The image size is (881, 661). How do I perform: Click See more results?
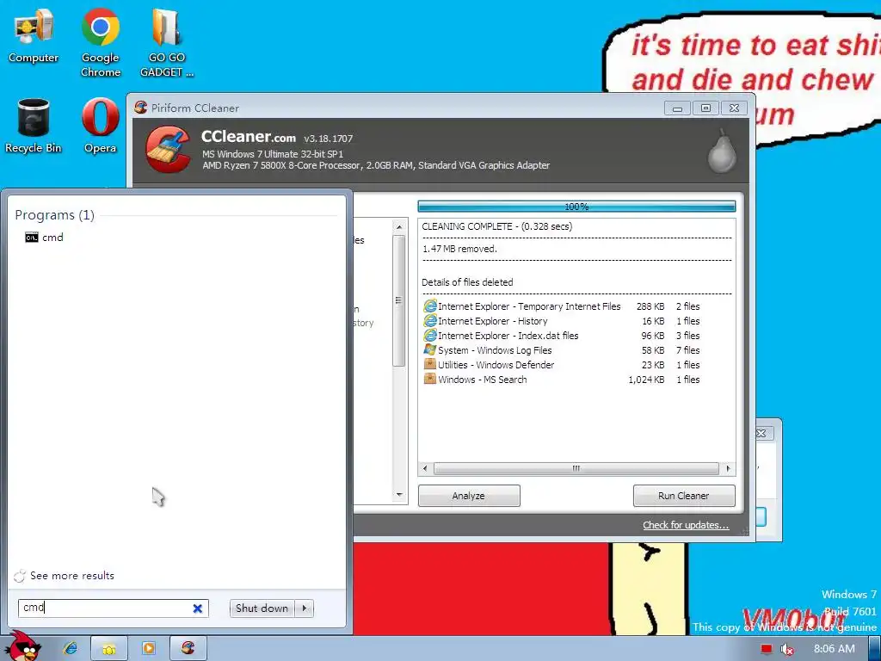click(x=72, y=576)
